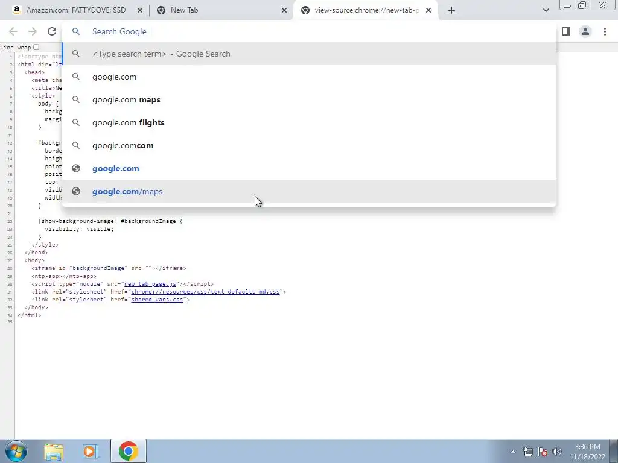Go back with the back arrow
Viewport: 618px width, 463px height.
point(13,31)
